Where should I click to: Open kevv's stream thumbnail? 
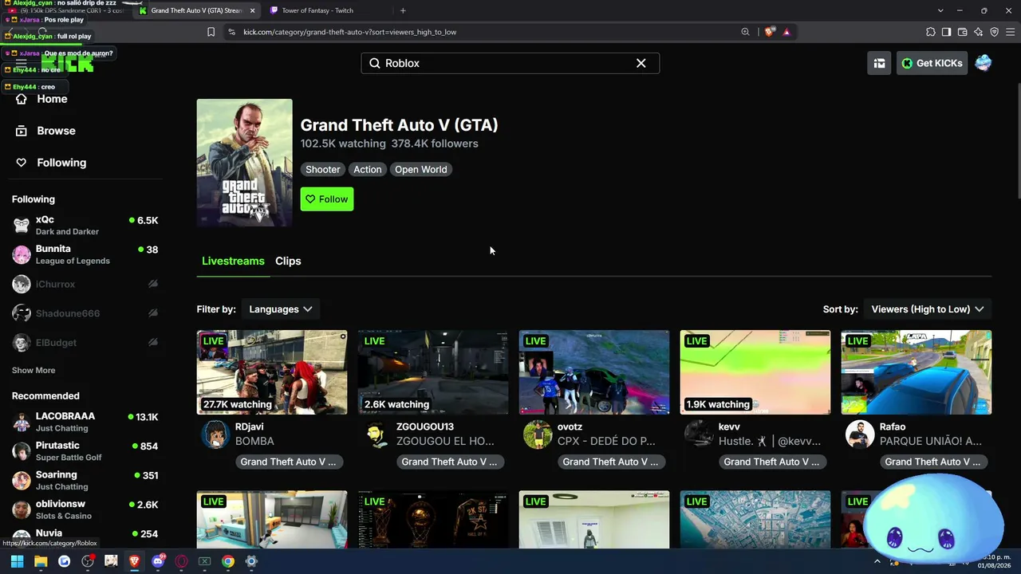[x=755, y=372]
